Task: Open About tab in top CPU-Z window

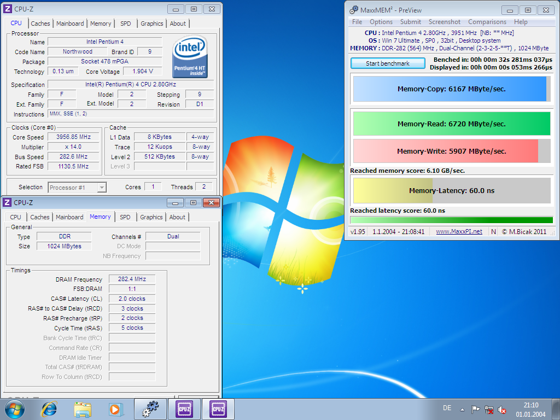Action: 178,24
